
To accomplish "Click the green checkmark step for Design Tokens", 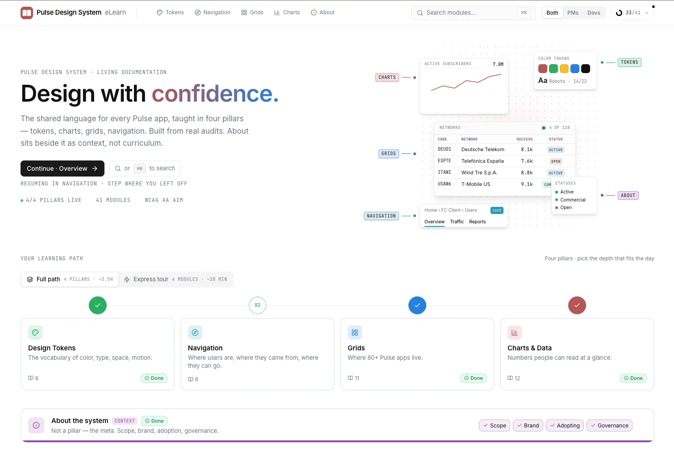I will click(x=98, y=305).
